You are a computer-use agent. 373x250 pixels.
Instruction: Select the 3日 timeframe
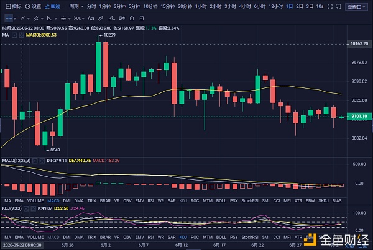click(310, 6)
